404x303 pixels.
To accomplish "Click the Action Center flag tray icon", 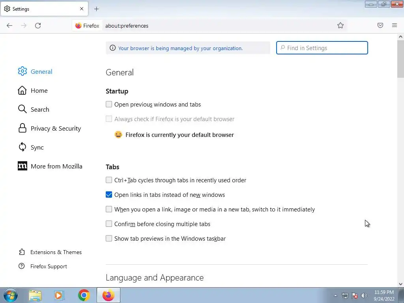I will 355,296.
